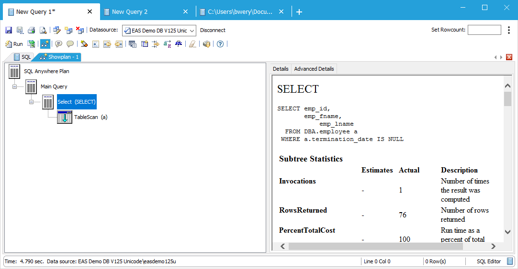The width and height of the screenshot is (518, 269).
Task: Switch to the Advanced Details tab
Action: click(314, 69)
